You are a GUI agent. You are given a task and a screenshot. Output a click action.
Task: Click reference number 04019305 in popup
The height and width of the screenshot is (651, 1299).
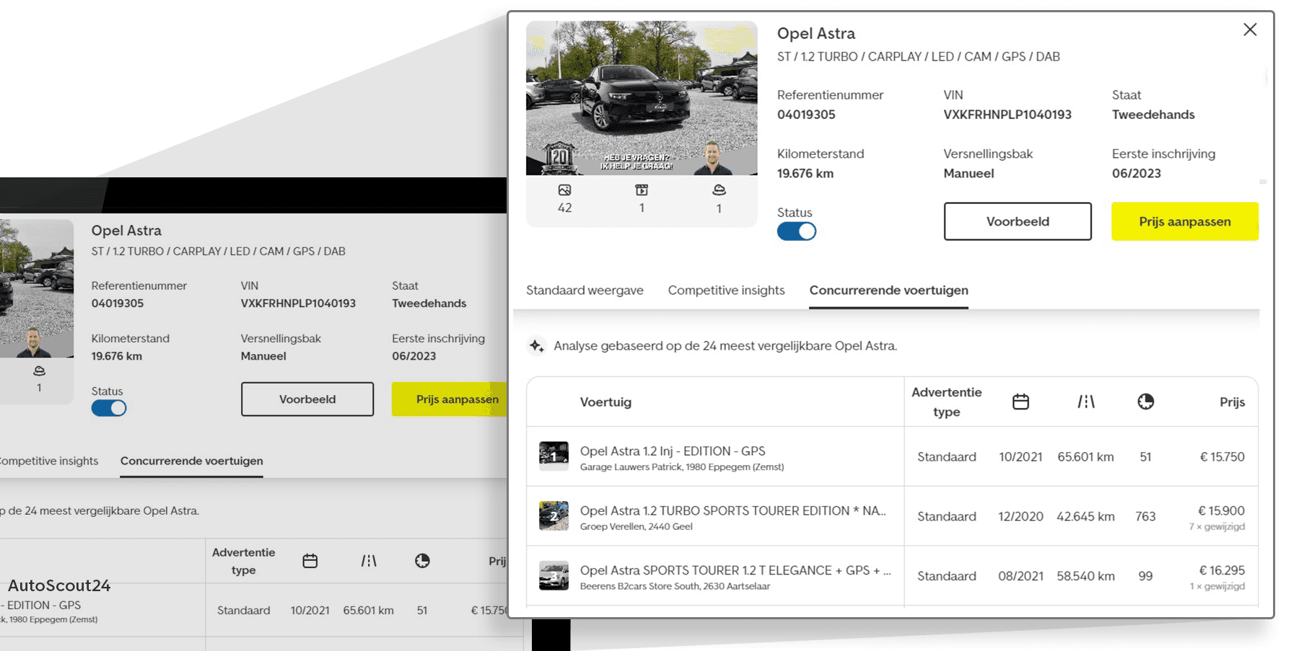coord(806,115)
